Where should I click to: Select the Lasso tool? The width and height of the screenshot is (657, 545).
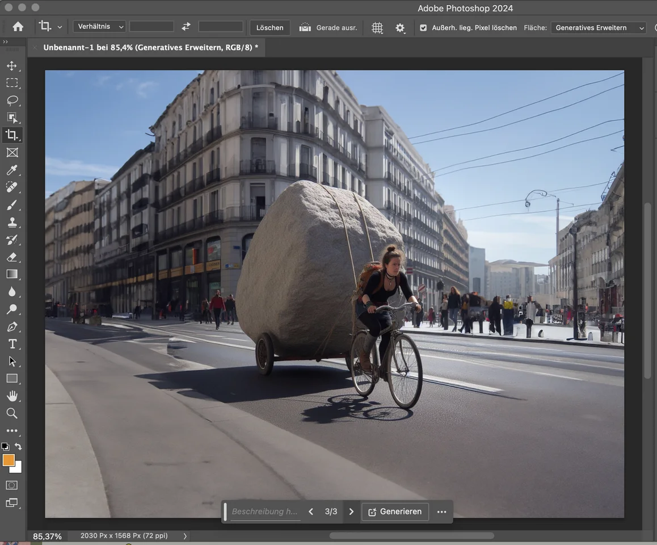(x=12, y=100)
